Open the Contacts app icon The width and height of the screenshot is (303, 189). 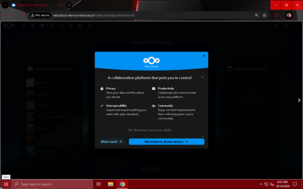80,26
